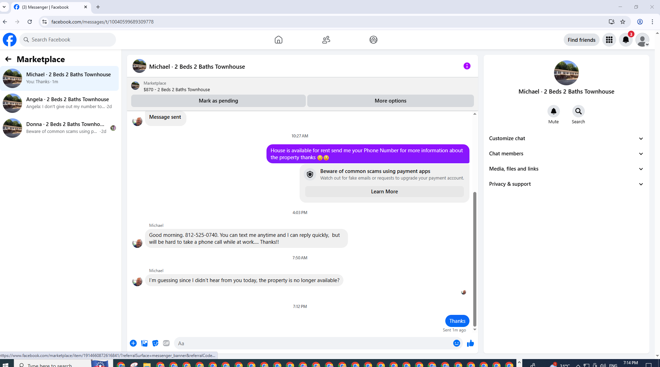The width and height of the screenshot is (660, 367).
Task: Open Angela's townhouse conversation in the list
Action: point(59,103)
